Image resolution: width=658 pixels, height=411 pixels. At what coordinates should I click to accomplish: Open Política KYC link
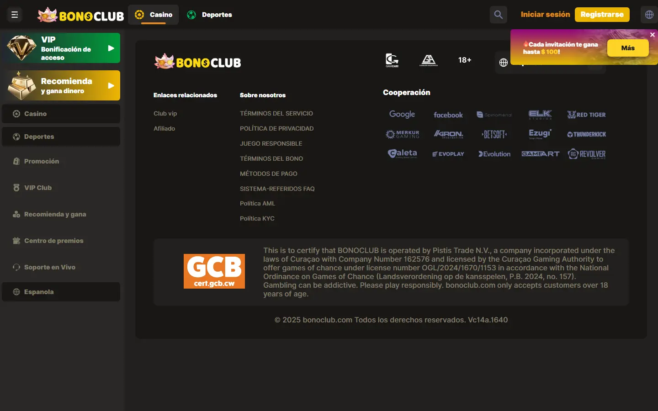click(x=257, y=218)
